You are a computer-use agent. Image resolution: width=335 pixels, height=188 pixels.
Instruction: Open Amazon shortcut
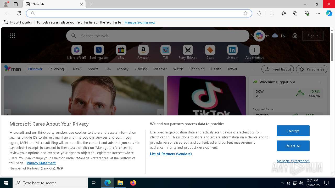click(143, 52)
